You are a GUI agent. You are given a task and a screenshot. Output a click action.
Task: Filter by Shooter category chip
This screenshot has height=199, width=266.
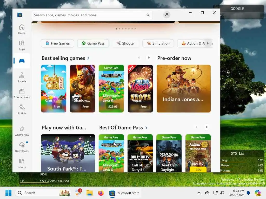tap(125, 43)
